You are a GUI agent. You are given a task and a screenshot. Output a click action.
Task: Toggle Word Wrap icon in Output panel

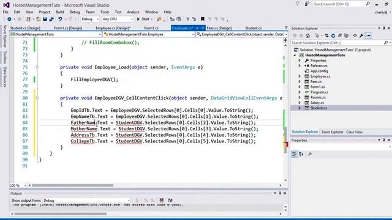click(170, 200)
